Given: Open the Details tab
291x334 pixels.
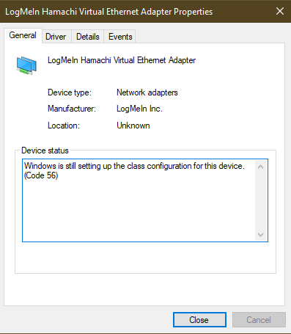Looking at the screenshot, I should tap(88, 37).
